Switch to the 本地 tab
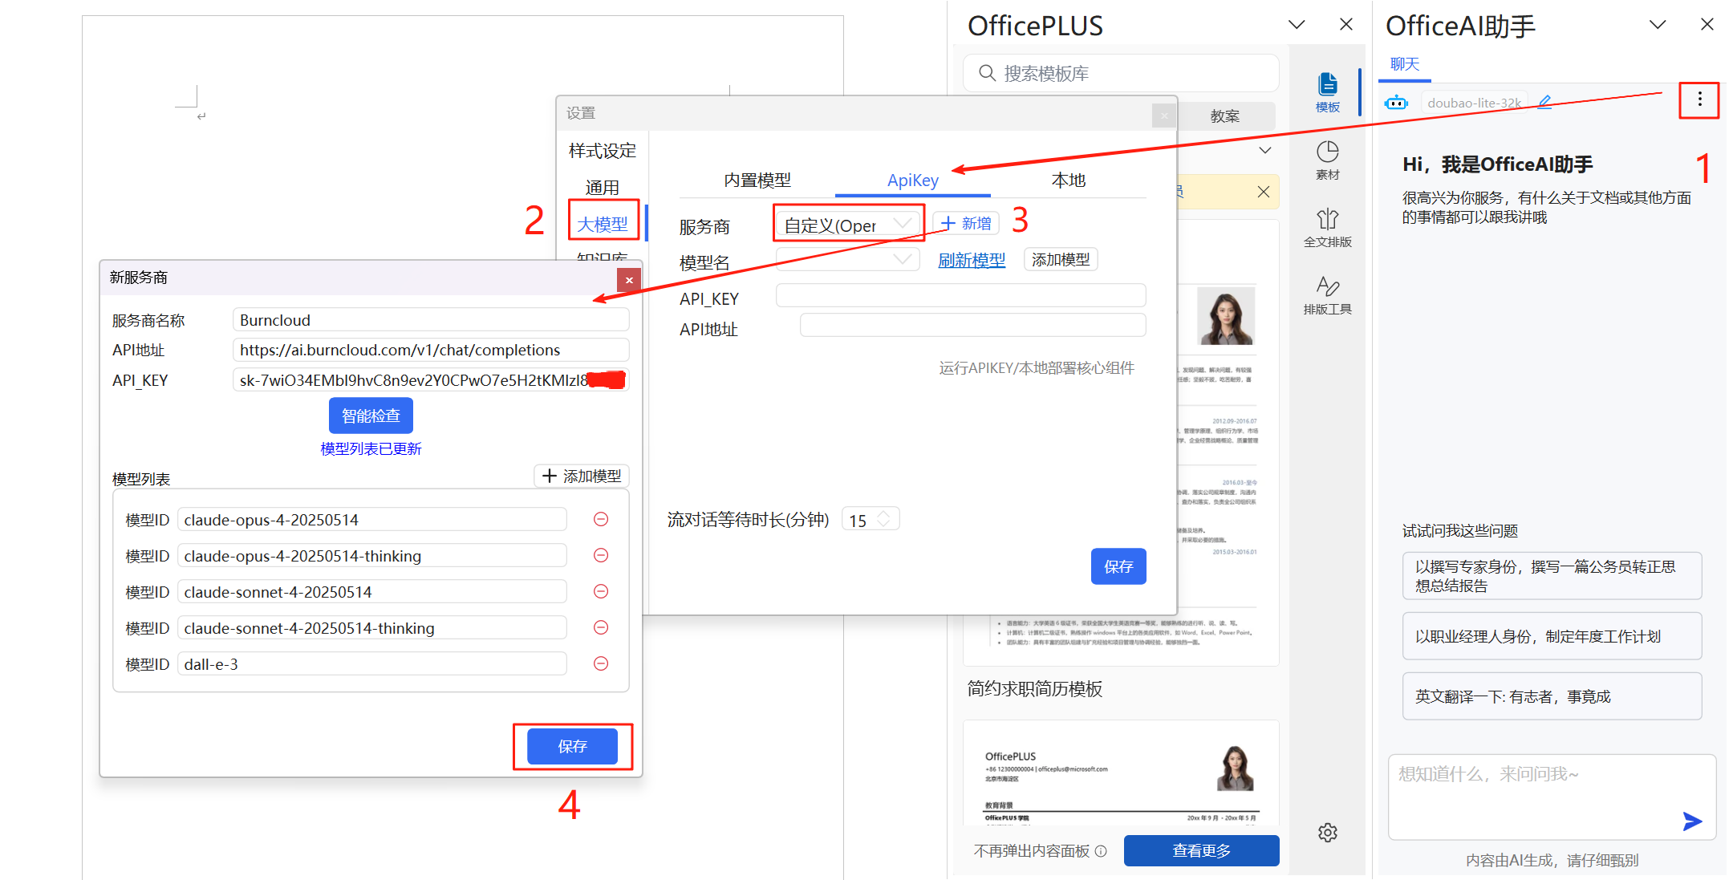The image size is (1733, 880). pyautogui.click(x=1069, y=180)
